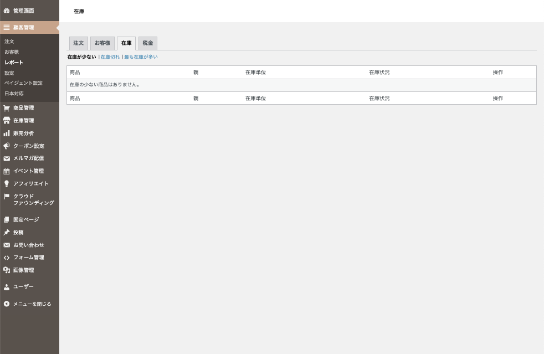The height and width of the screenshot is (354, 544).
Task: Click the クーポン設定 megaphone icon
Action: 7,146
